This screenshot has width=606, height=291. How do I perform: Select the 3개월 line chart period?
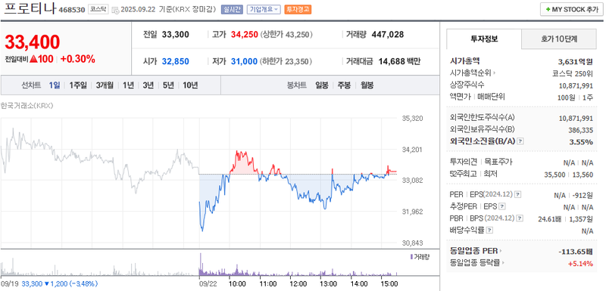tap(105, 85)
